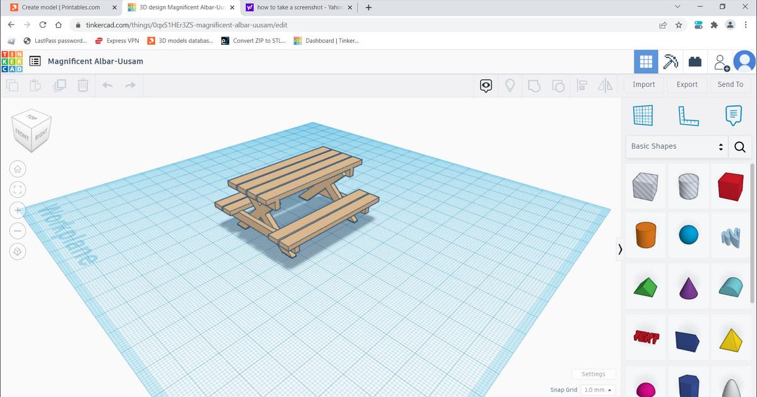Collapse the shapes panel with the chevron

[x=619, y=249]
